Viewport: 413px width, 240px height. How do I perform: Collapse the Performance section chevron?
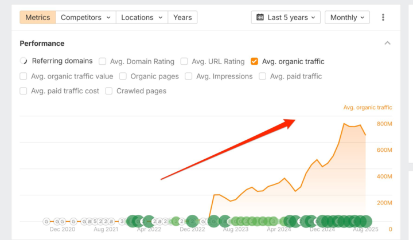[x=388, y=43]
